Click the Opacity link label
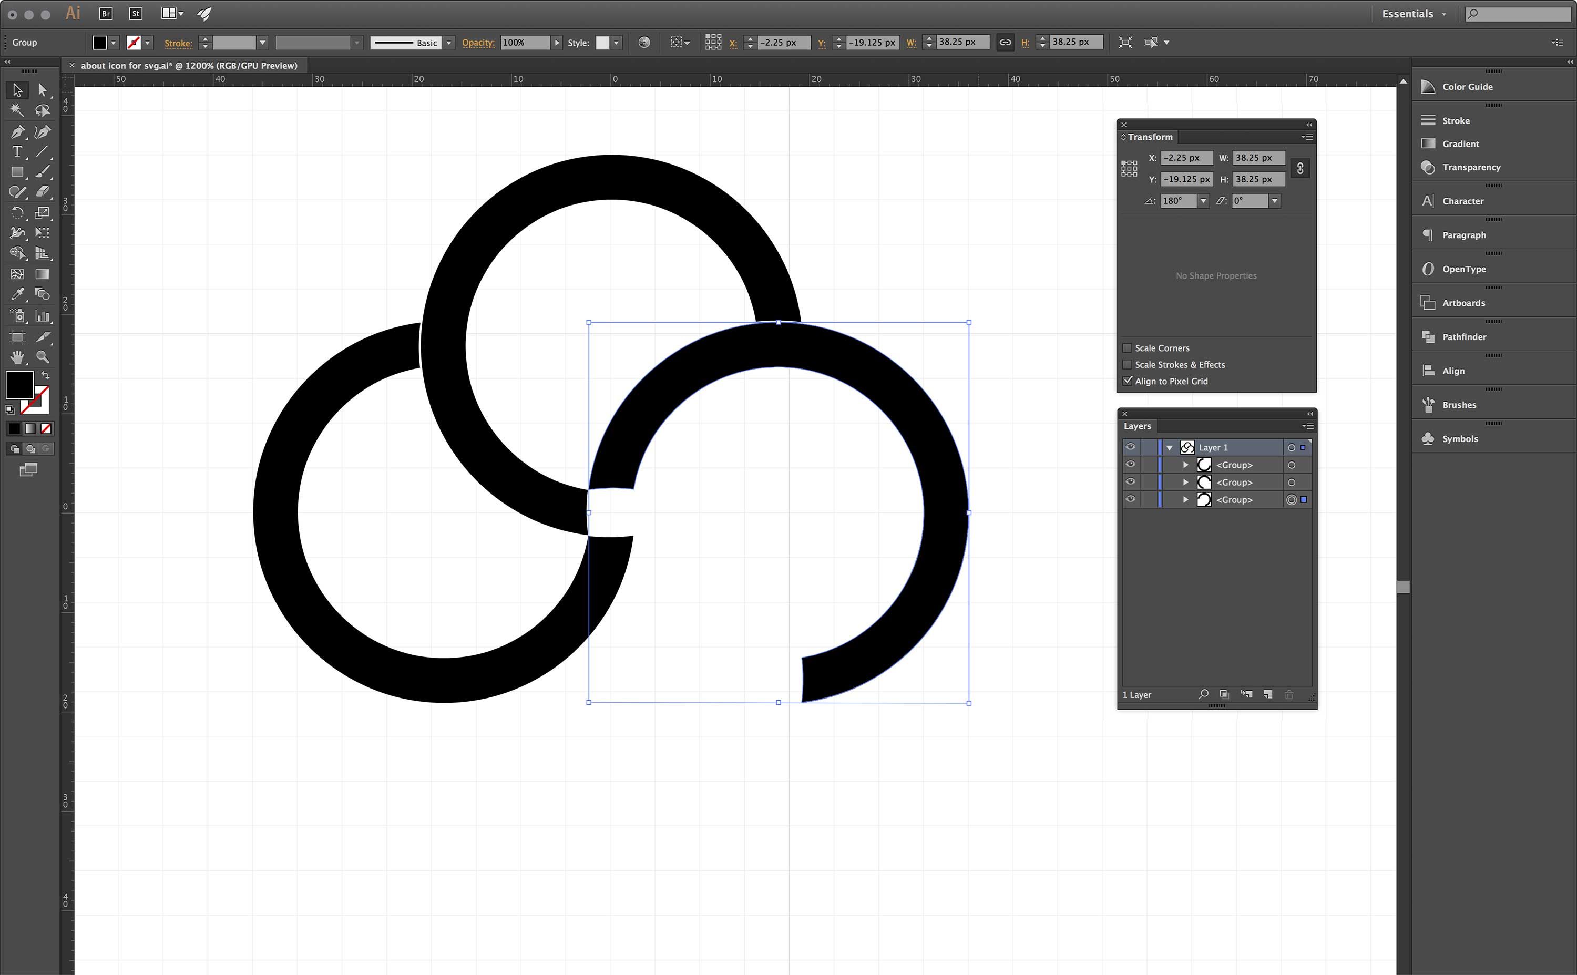Image resolution: width=1577 pixels, height=975 pixels. (x=478, y=43)
